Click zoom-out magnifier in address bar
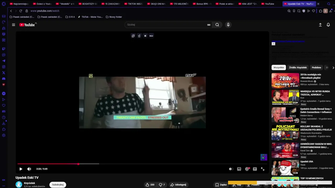This screenshot has height=188, width=335. pos(289,11)
